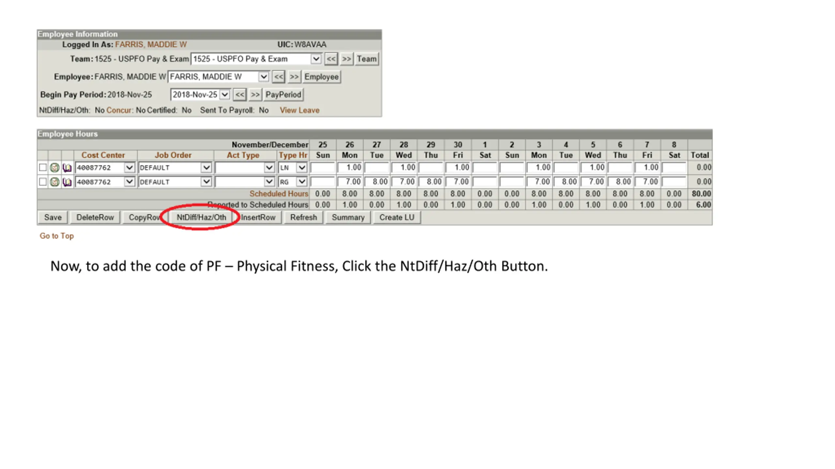
Task: Advance to next pay period with >>
Action: tap(255, 95)
